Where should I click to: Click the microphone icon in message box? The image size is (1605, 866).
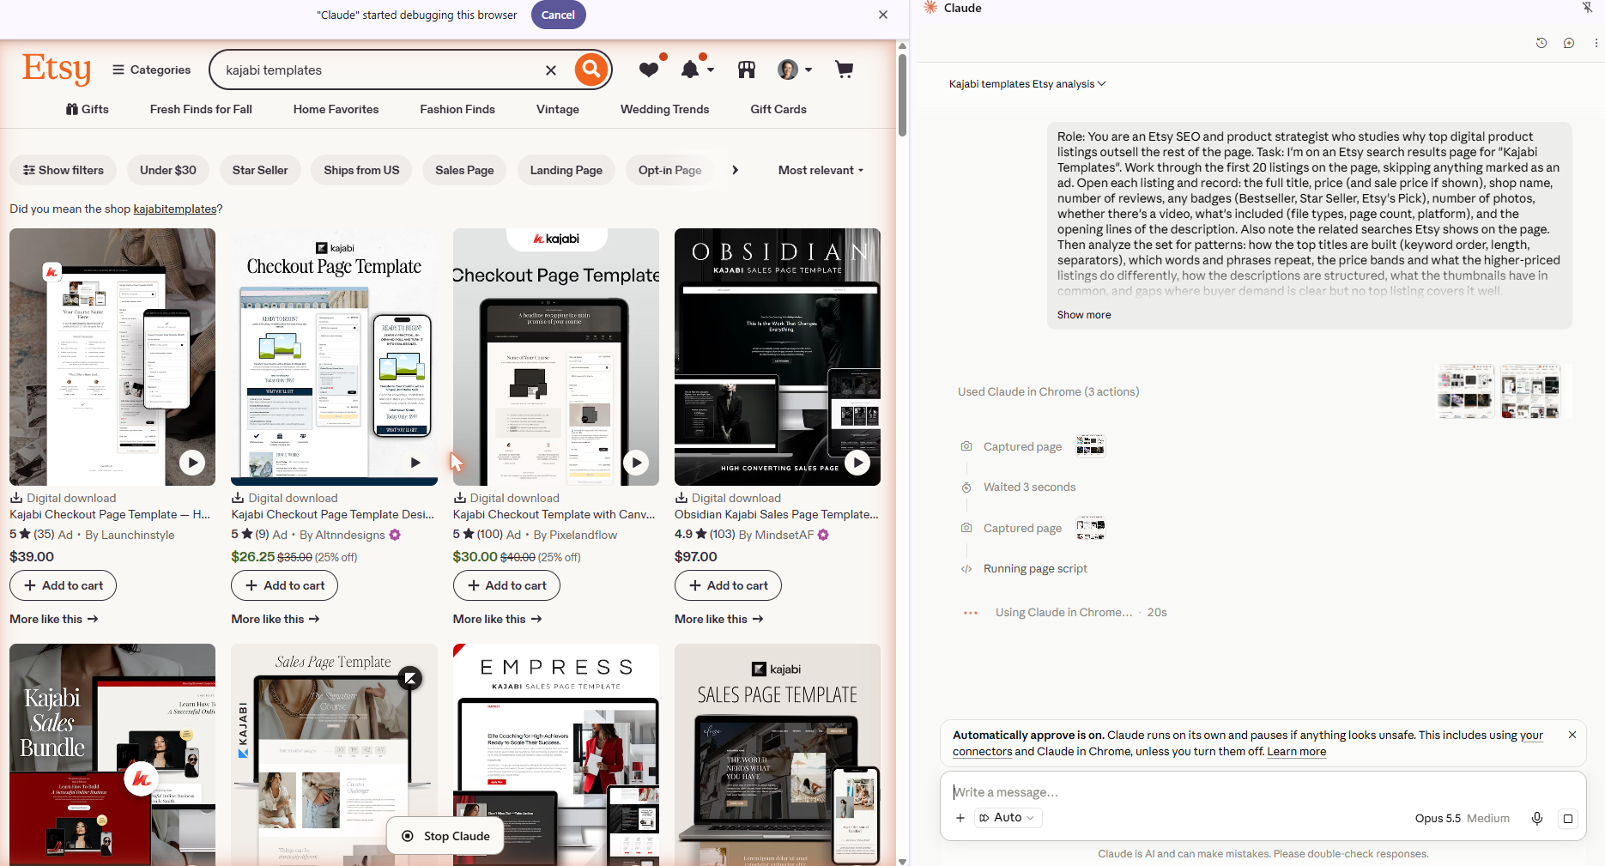click(x=1537, y=818)
